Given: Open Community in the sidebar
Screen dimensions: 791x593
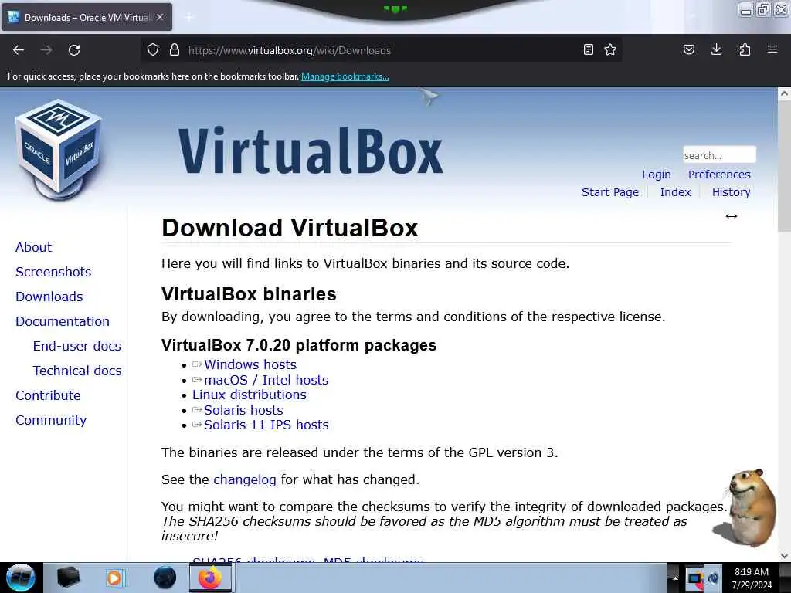Looking at the screenshot, I should (51, 420).
